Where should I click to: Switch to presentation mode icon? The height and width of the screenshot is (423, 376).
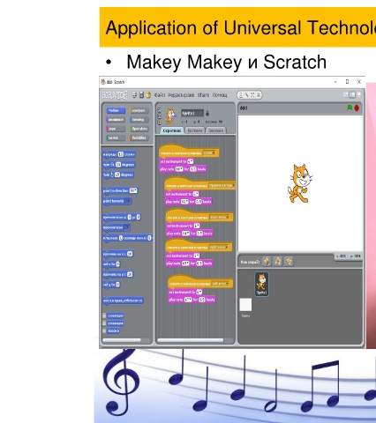(359, 94)
